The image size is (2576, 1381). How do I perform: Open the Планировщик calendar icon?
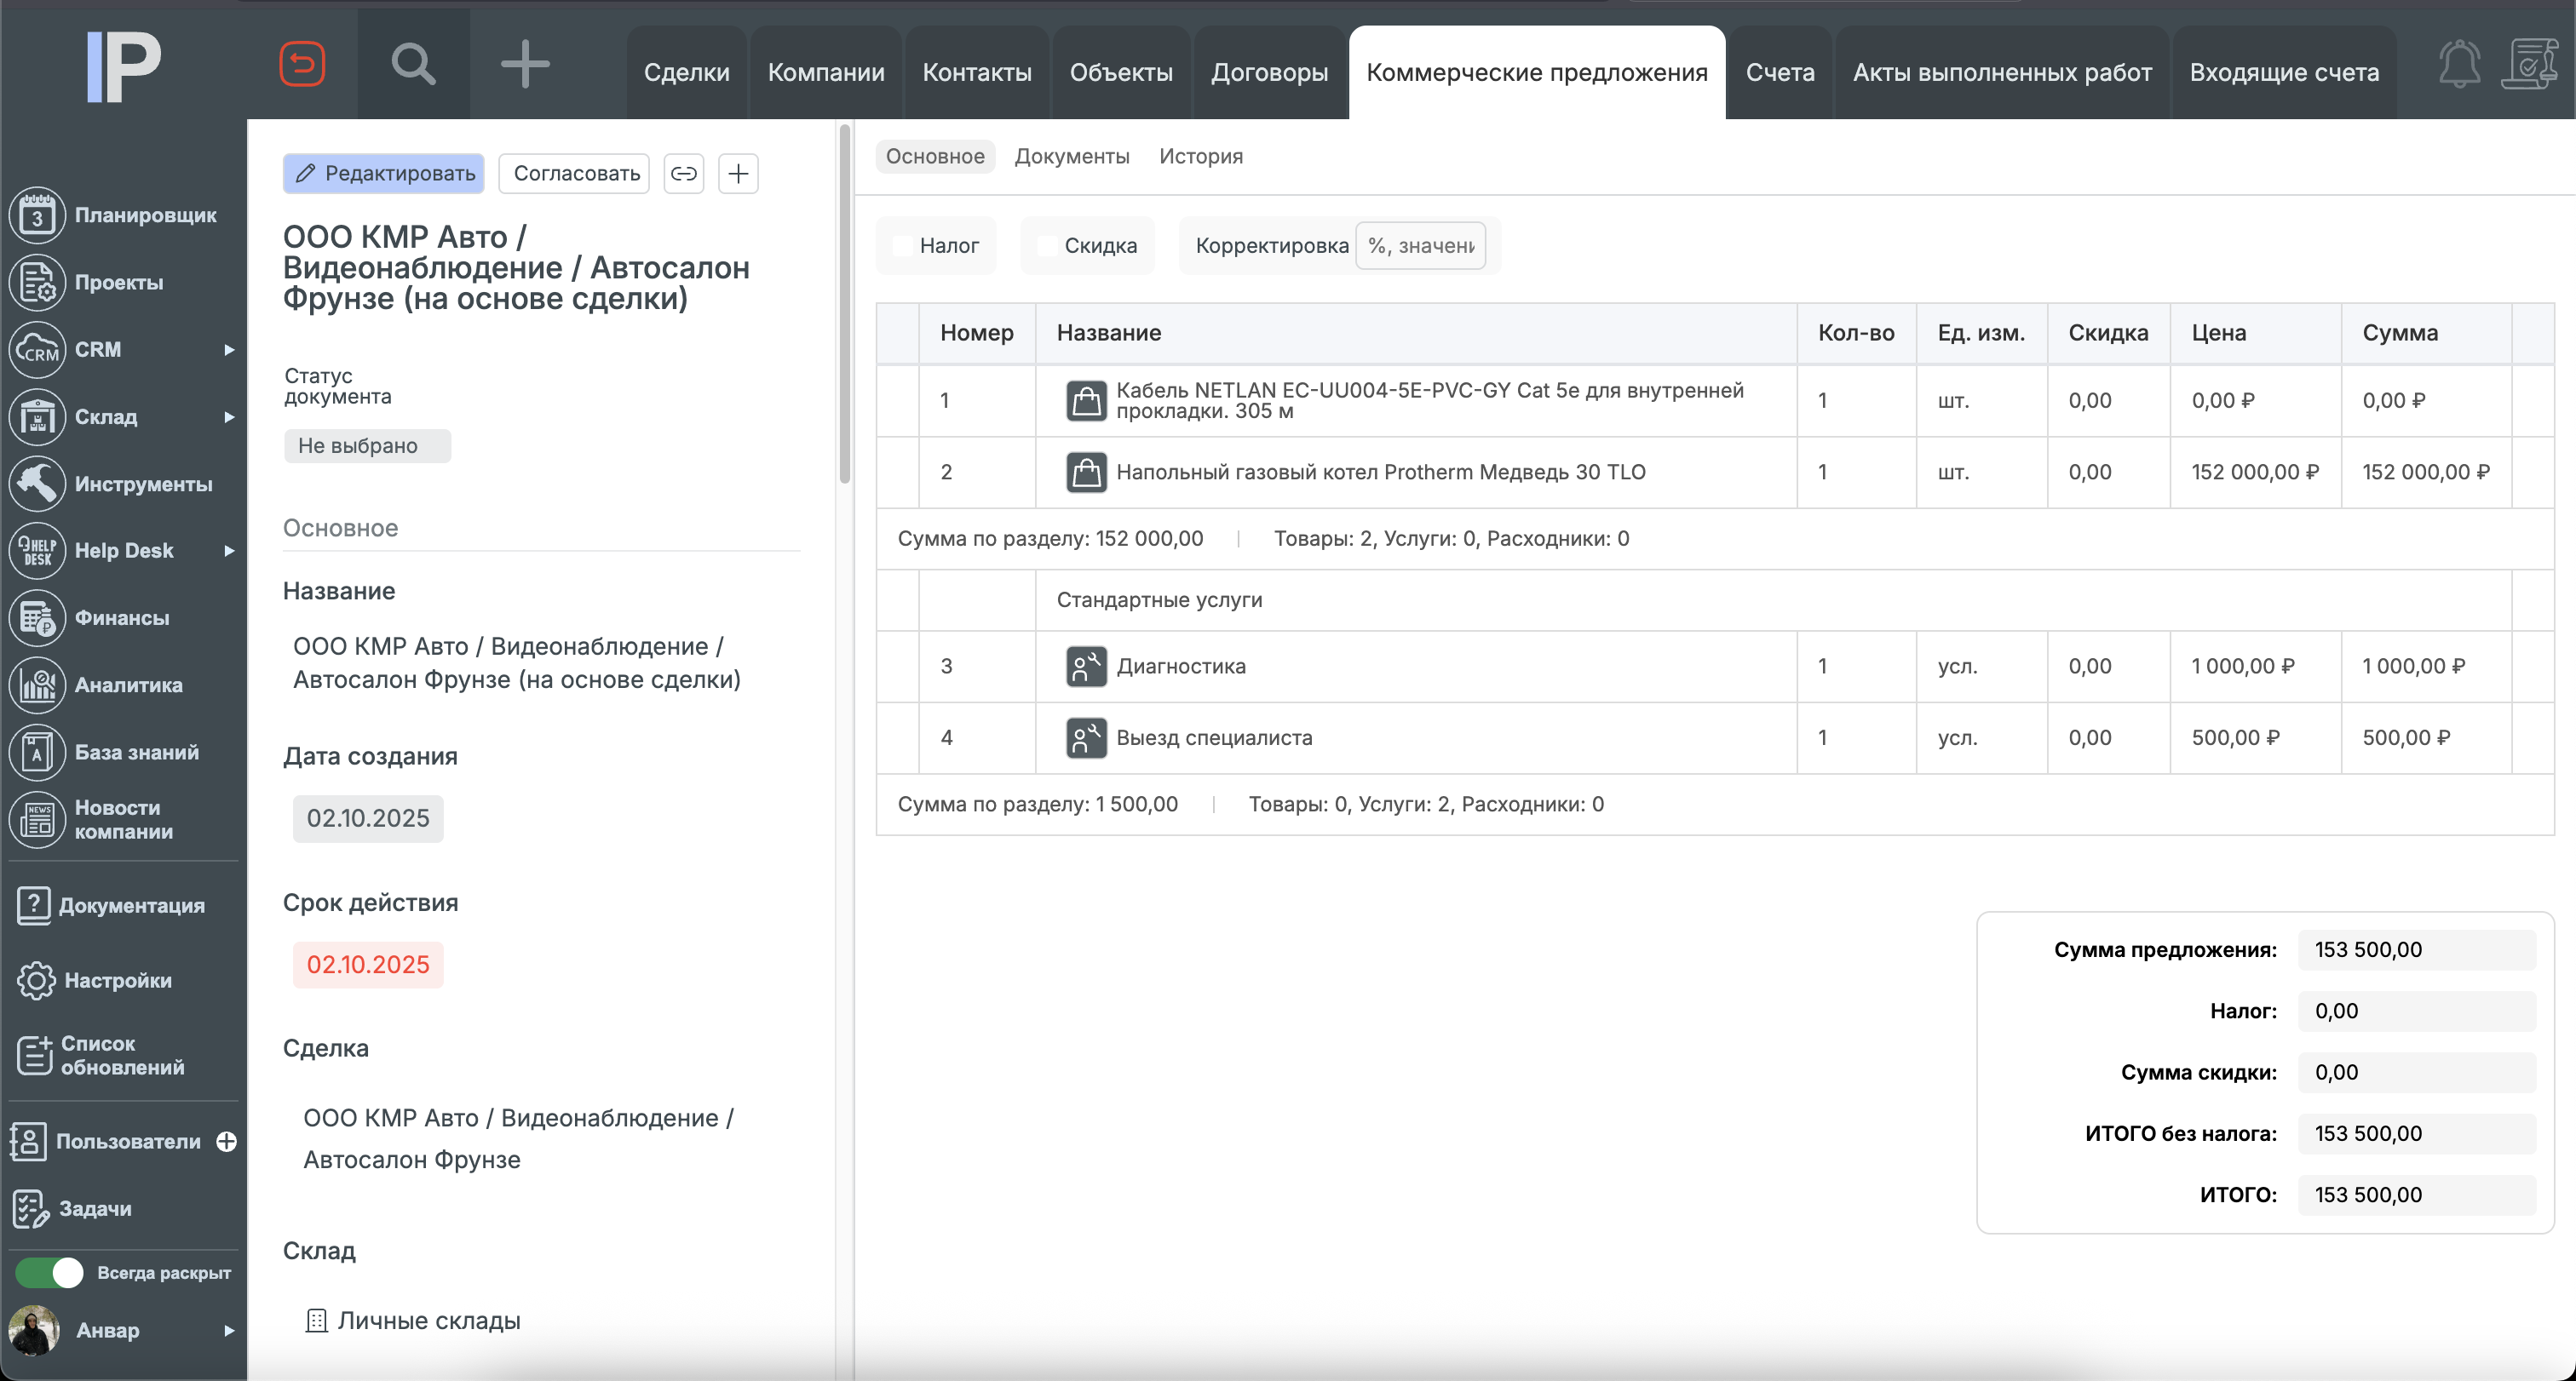36,214
